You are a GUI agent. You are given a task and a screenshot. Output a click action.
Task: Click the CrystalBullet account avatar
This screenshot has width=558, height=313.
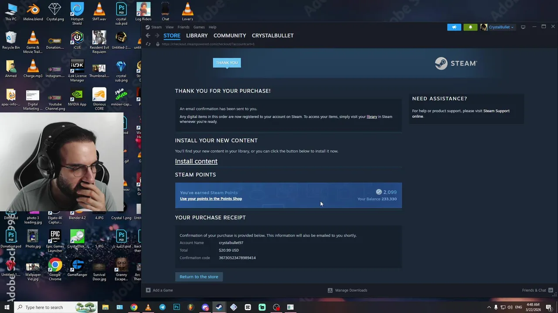click(x=484, y=27)
